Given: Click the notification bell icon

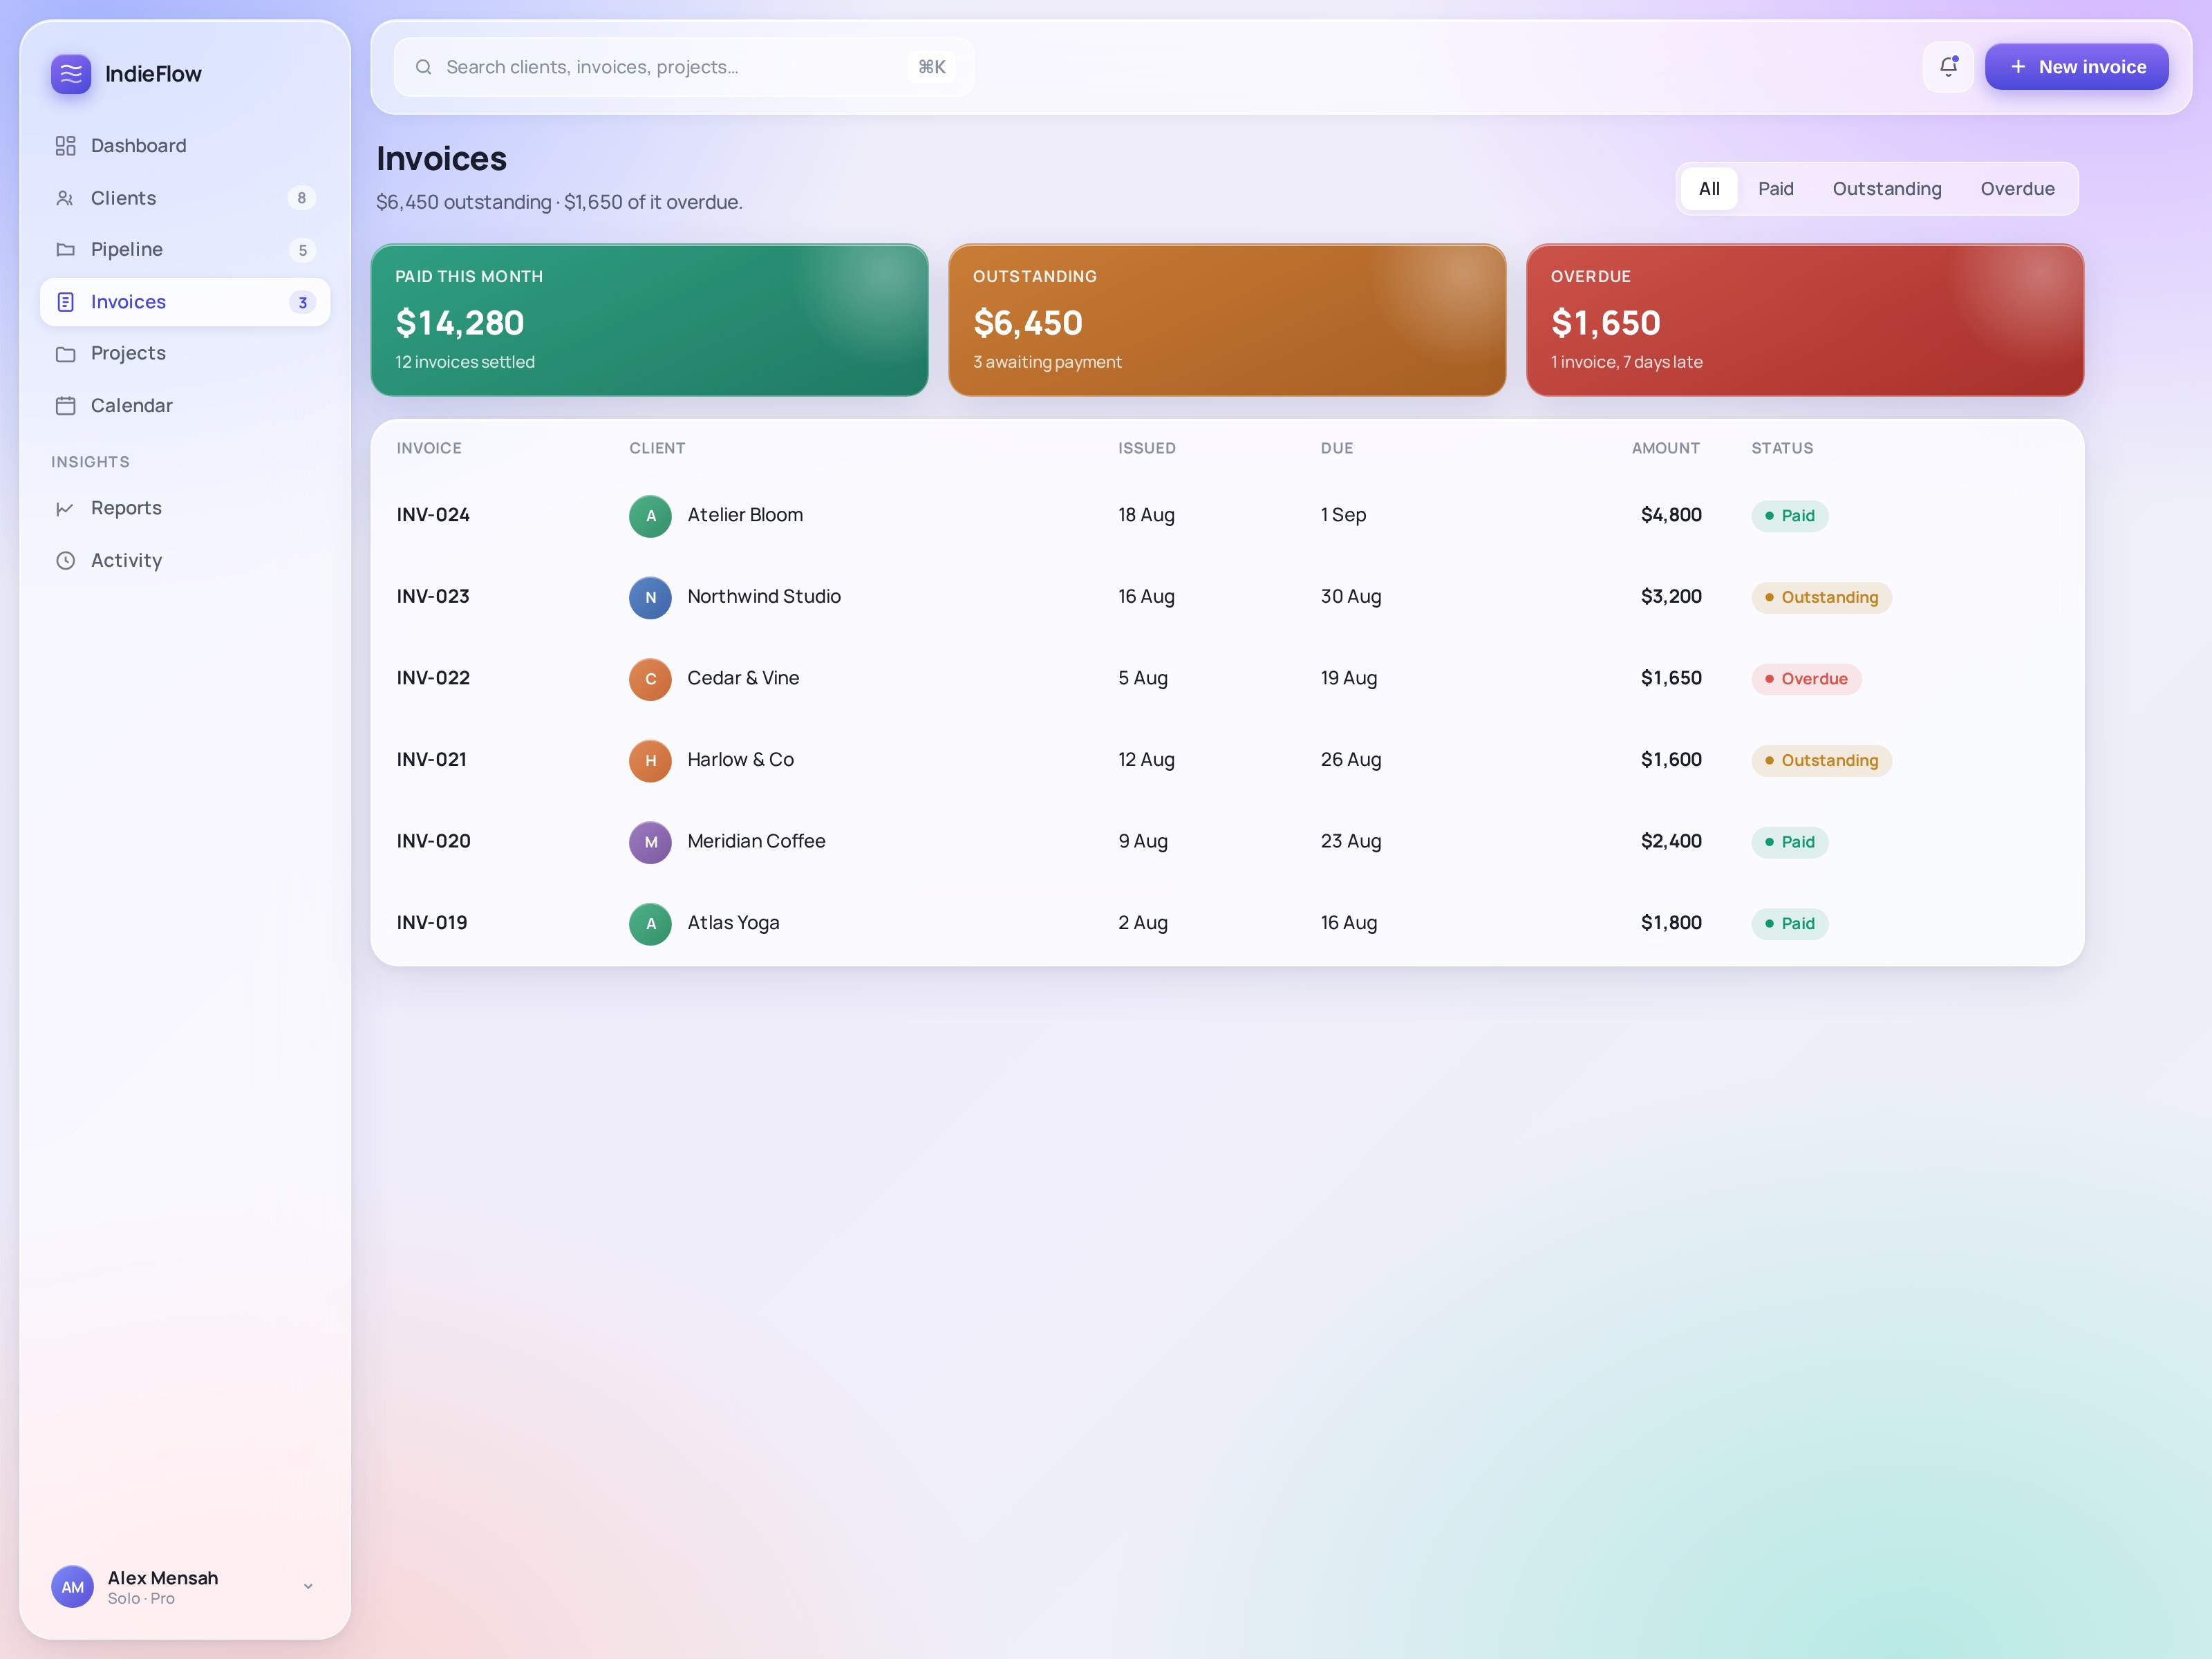Looking at the screenshot, I should pos(1948,67).
